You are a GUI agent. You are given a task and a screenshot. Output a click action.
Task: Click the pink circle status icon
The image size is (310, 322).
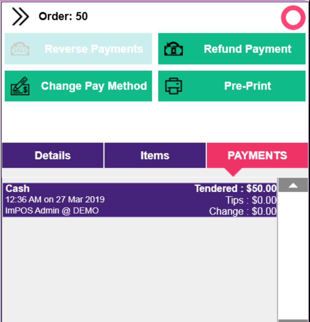tap(293, 18)
